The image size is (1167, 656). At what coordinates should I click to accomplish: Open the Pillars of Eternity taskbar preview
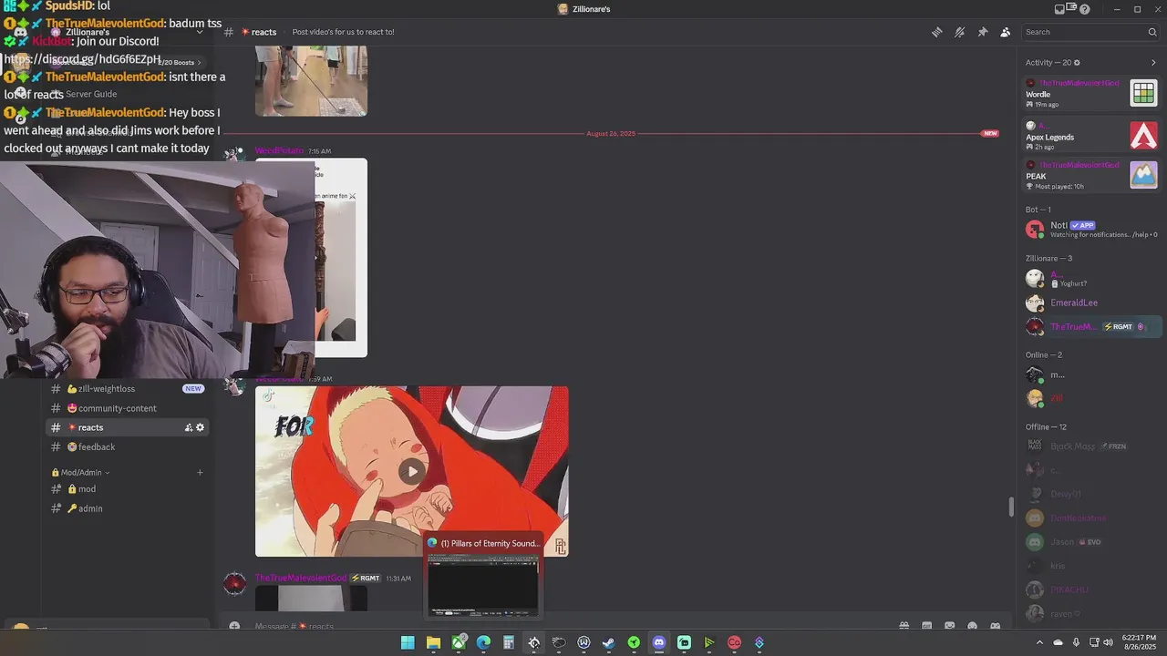point(483,576)
